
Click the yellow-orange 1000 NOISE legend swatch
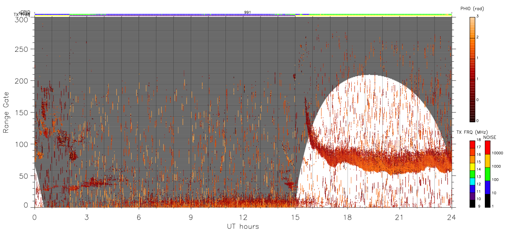coord(487,161)
